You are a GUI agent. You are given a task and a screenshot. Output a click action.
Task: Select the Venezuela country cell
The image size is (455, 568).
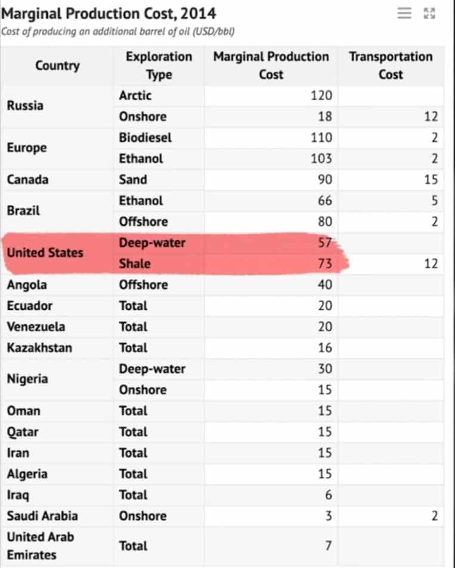(57, 327)
